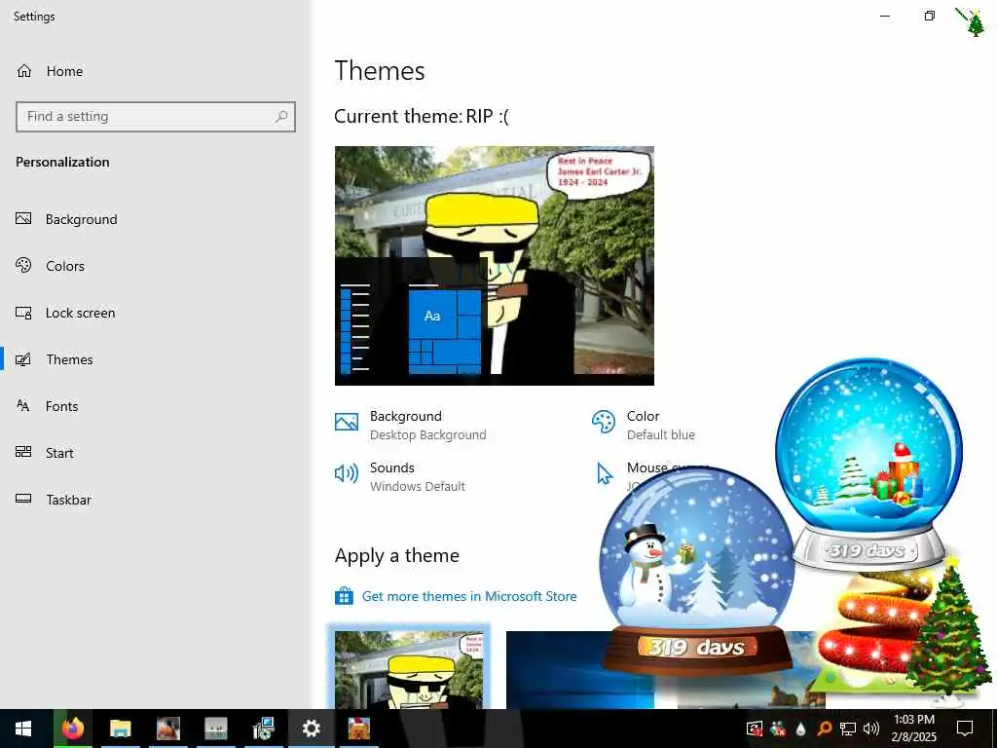Click the Santa hat app taskbar icon
This screenshot has height=748, width=997.
(358, 729)
